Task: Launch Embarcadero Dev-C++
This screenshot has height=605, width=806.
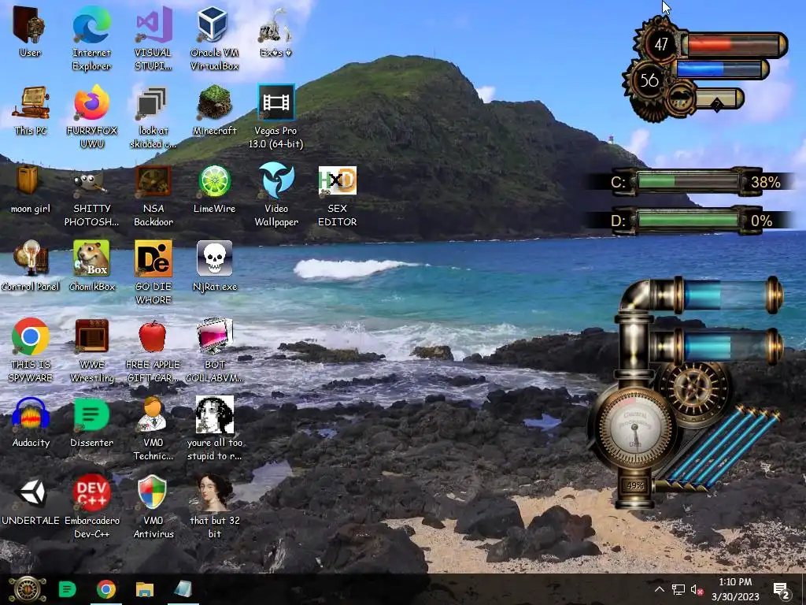Action: pyautogui.click(x=91, y=507)
